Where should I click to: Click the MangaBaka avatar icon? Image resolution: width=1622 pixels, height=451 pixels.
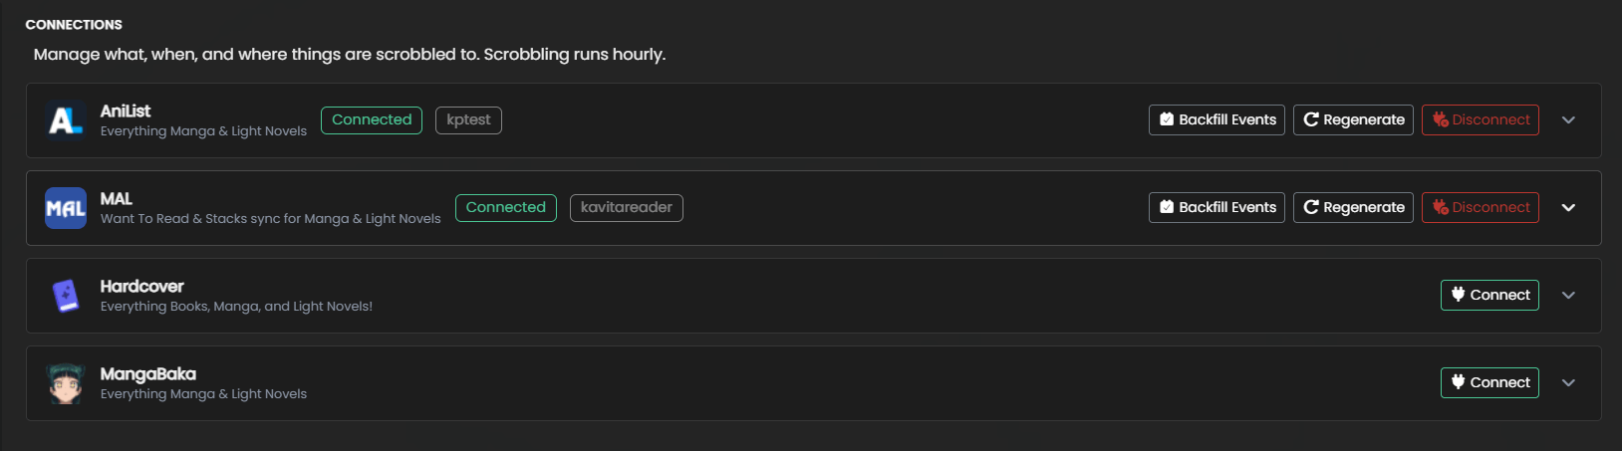66,383
